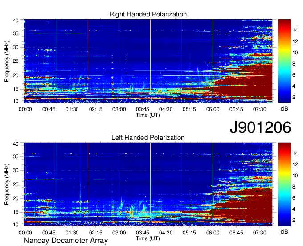Click the '6' label on the Right Handed colorbar

tap(294, 75)
